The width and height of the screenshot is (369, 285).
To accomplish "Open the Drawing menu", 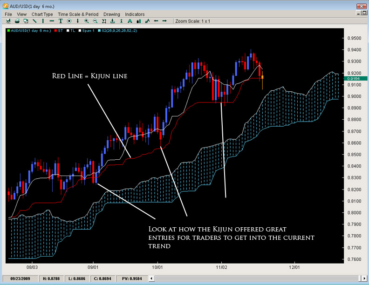I will pyautogui.click(x=112, y=14).
